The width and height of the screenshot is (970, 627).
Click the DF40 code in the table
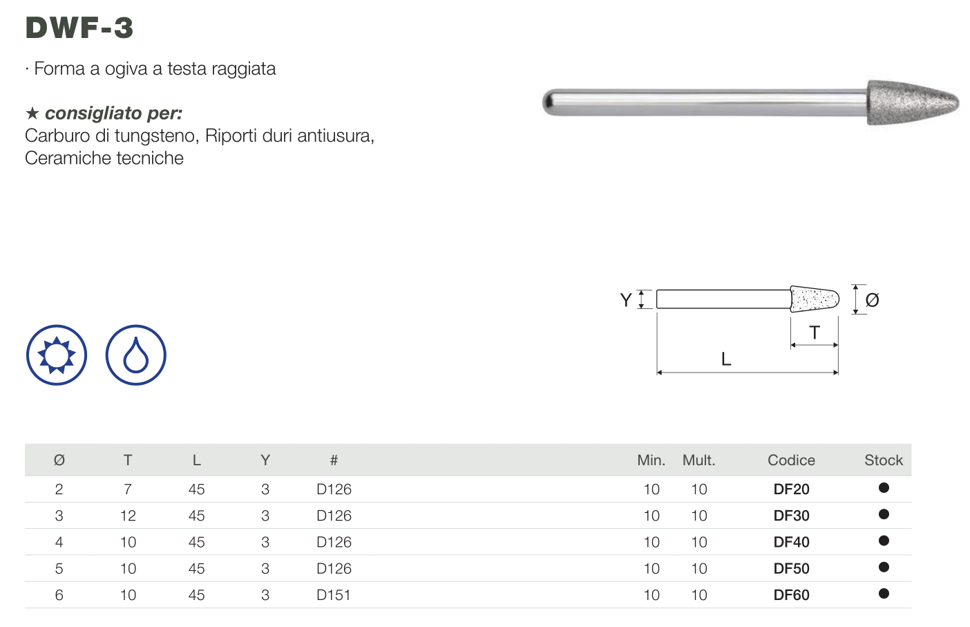coord(791,543)
